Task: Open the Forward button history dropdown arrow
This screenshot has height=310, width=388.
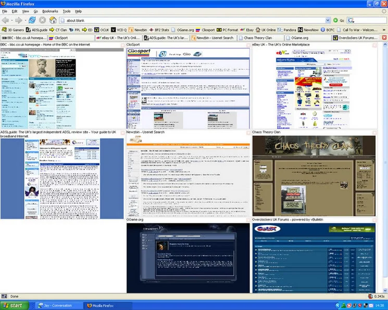Action: [25, 20]
